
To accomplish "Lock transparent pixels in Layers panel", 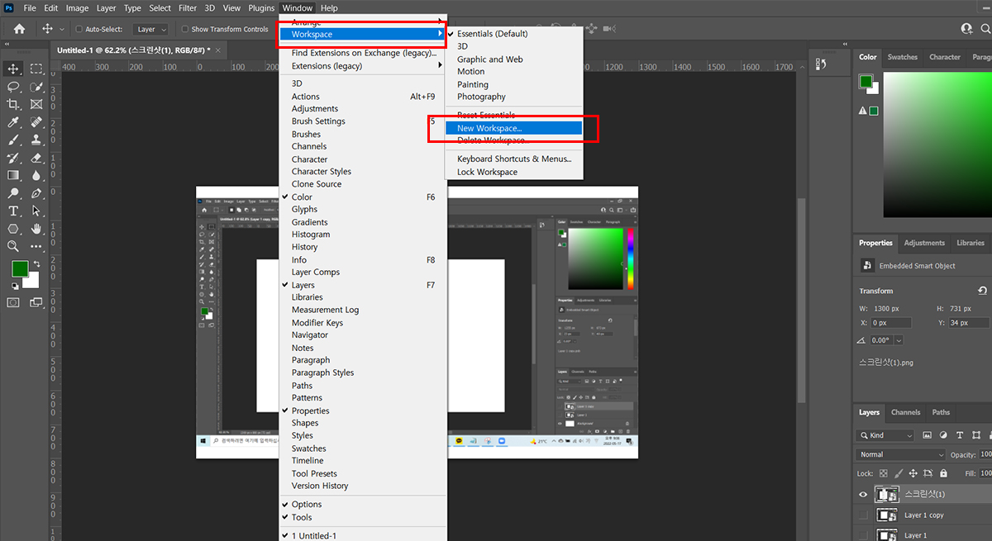I will tap(883, 473).
